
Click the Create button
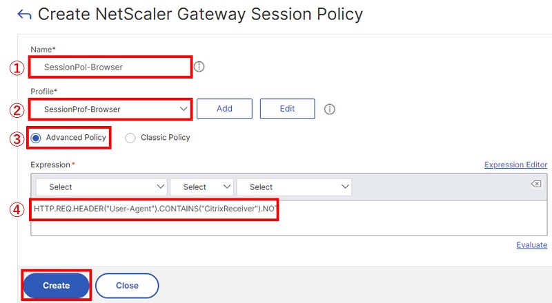click(57, 285)
